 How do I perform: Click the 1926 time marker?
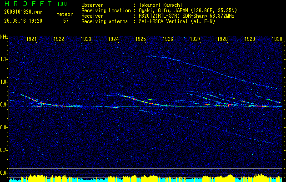point(168,39)
